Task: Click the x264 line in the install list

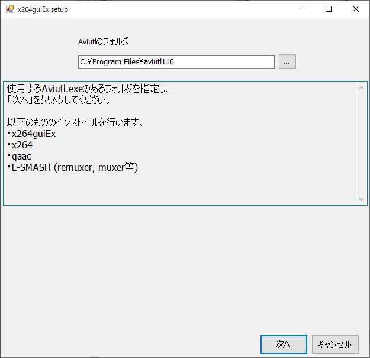Action: point(22,145)
